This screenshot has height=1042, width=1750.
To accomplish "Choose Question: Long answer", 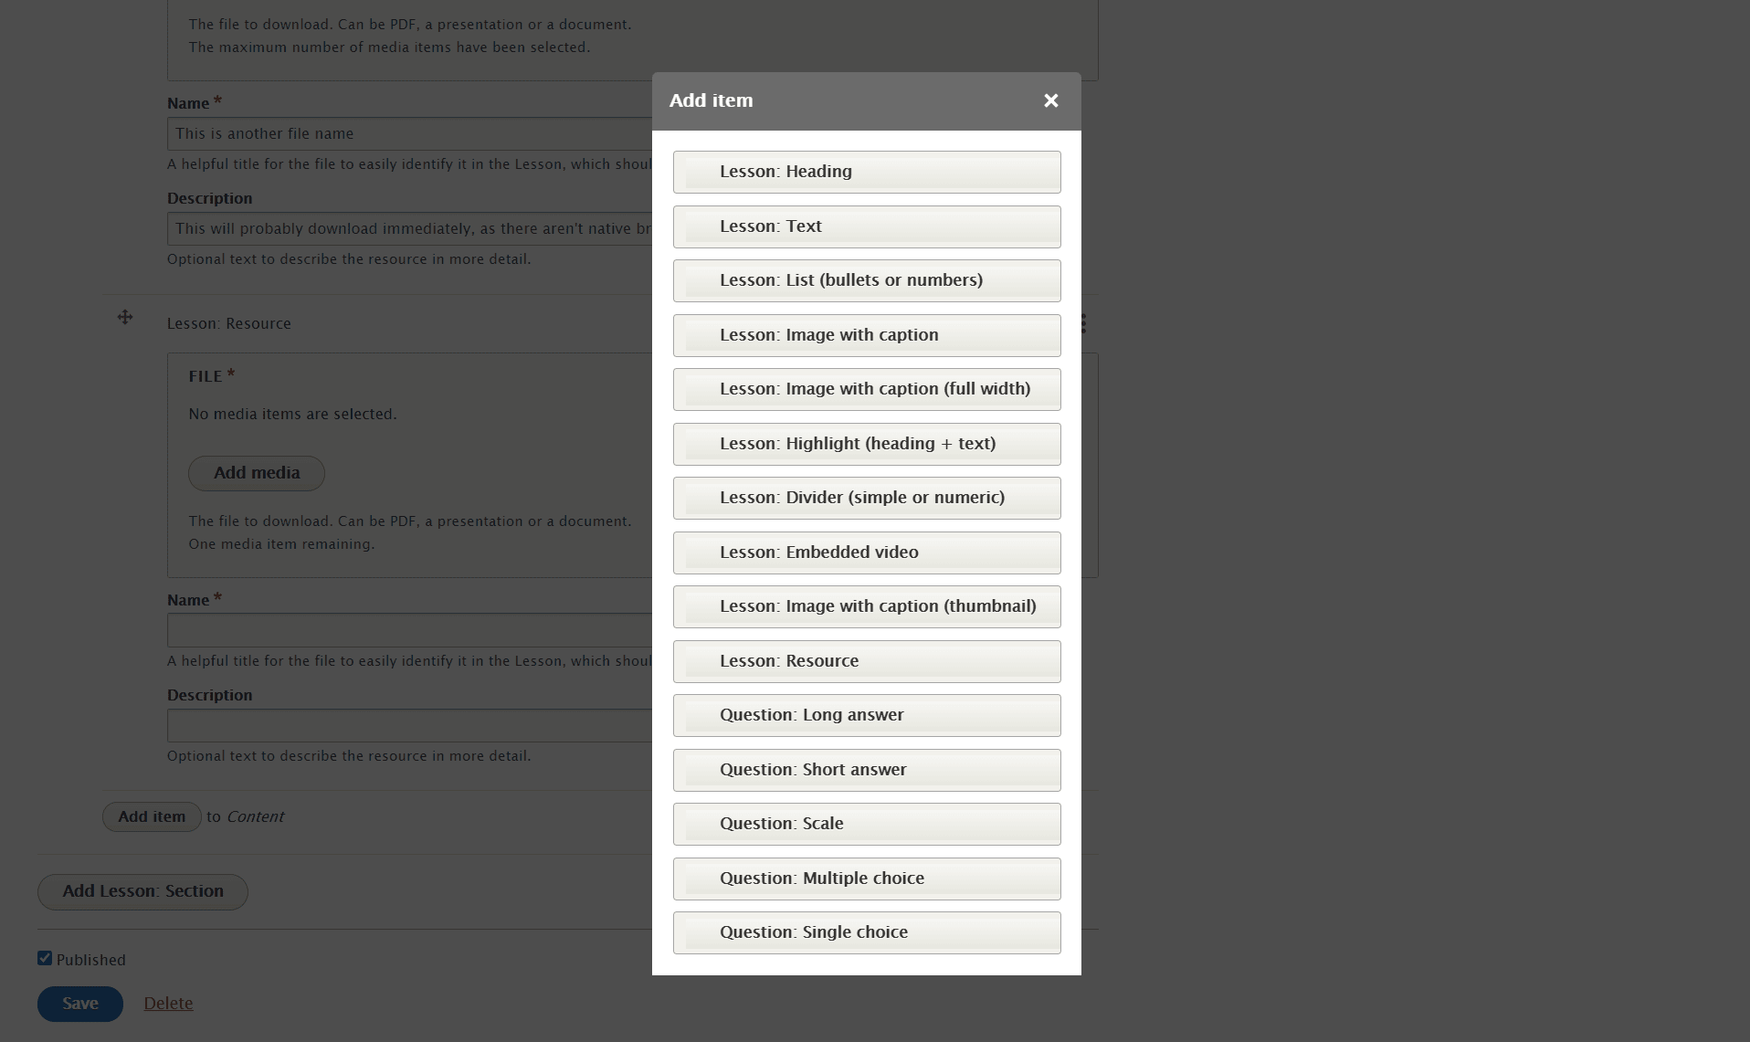I will tap(866, 715).
